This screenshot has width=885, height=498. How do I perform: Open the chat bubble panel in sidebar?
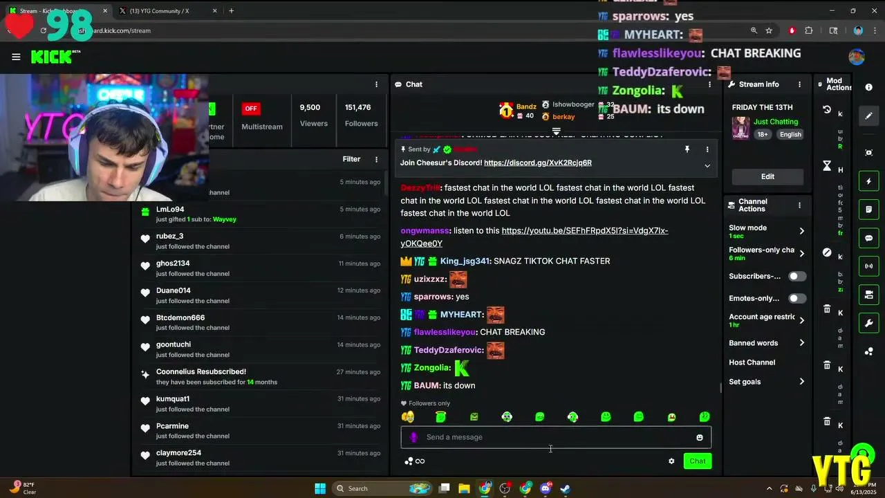click(869, 238)
